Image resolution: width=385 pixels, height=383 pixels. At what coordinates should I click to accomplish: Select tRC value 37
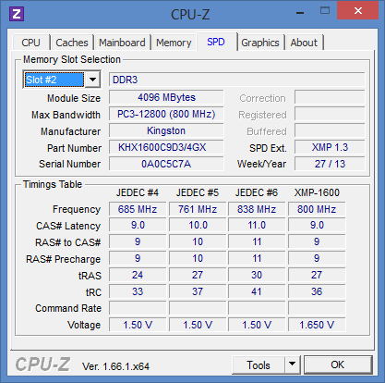pos(198,291)
